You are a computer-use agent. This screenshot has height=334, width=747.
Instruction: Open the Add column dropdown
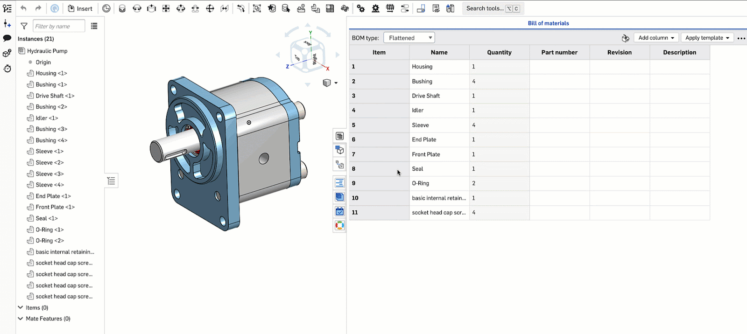pos(656,38)
